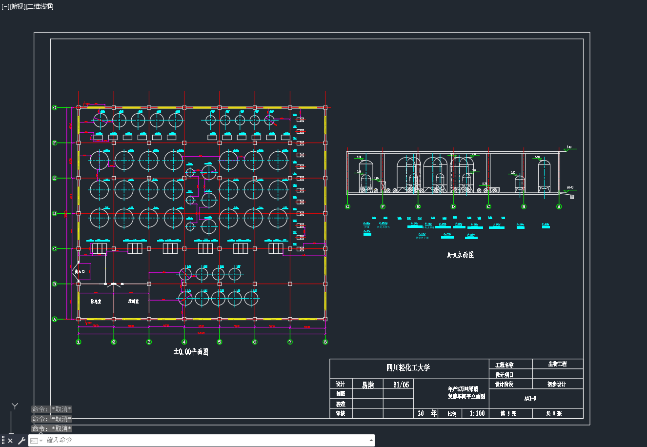Select the 年产3万吨果醋 project title text
The height and width of the screenshot is (447, 647).
click(x=463, y=389)
